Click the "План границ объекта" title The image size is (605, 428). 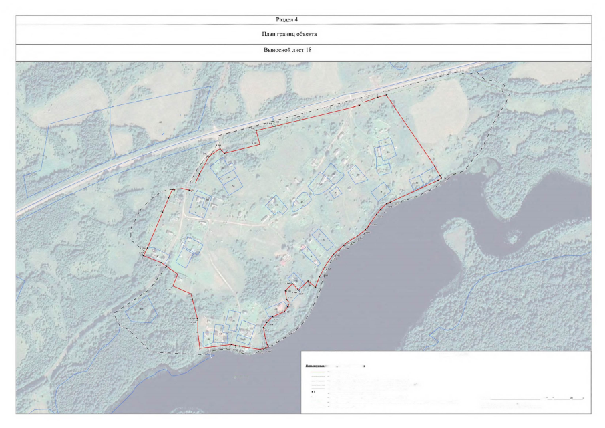point(303,33)
